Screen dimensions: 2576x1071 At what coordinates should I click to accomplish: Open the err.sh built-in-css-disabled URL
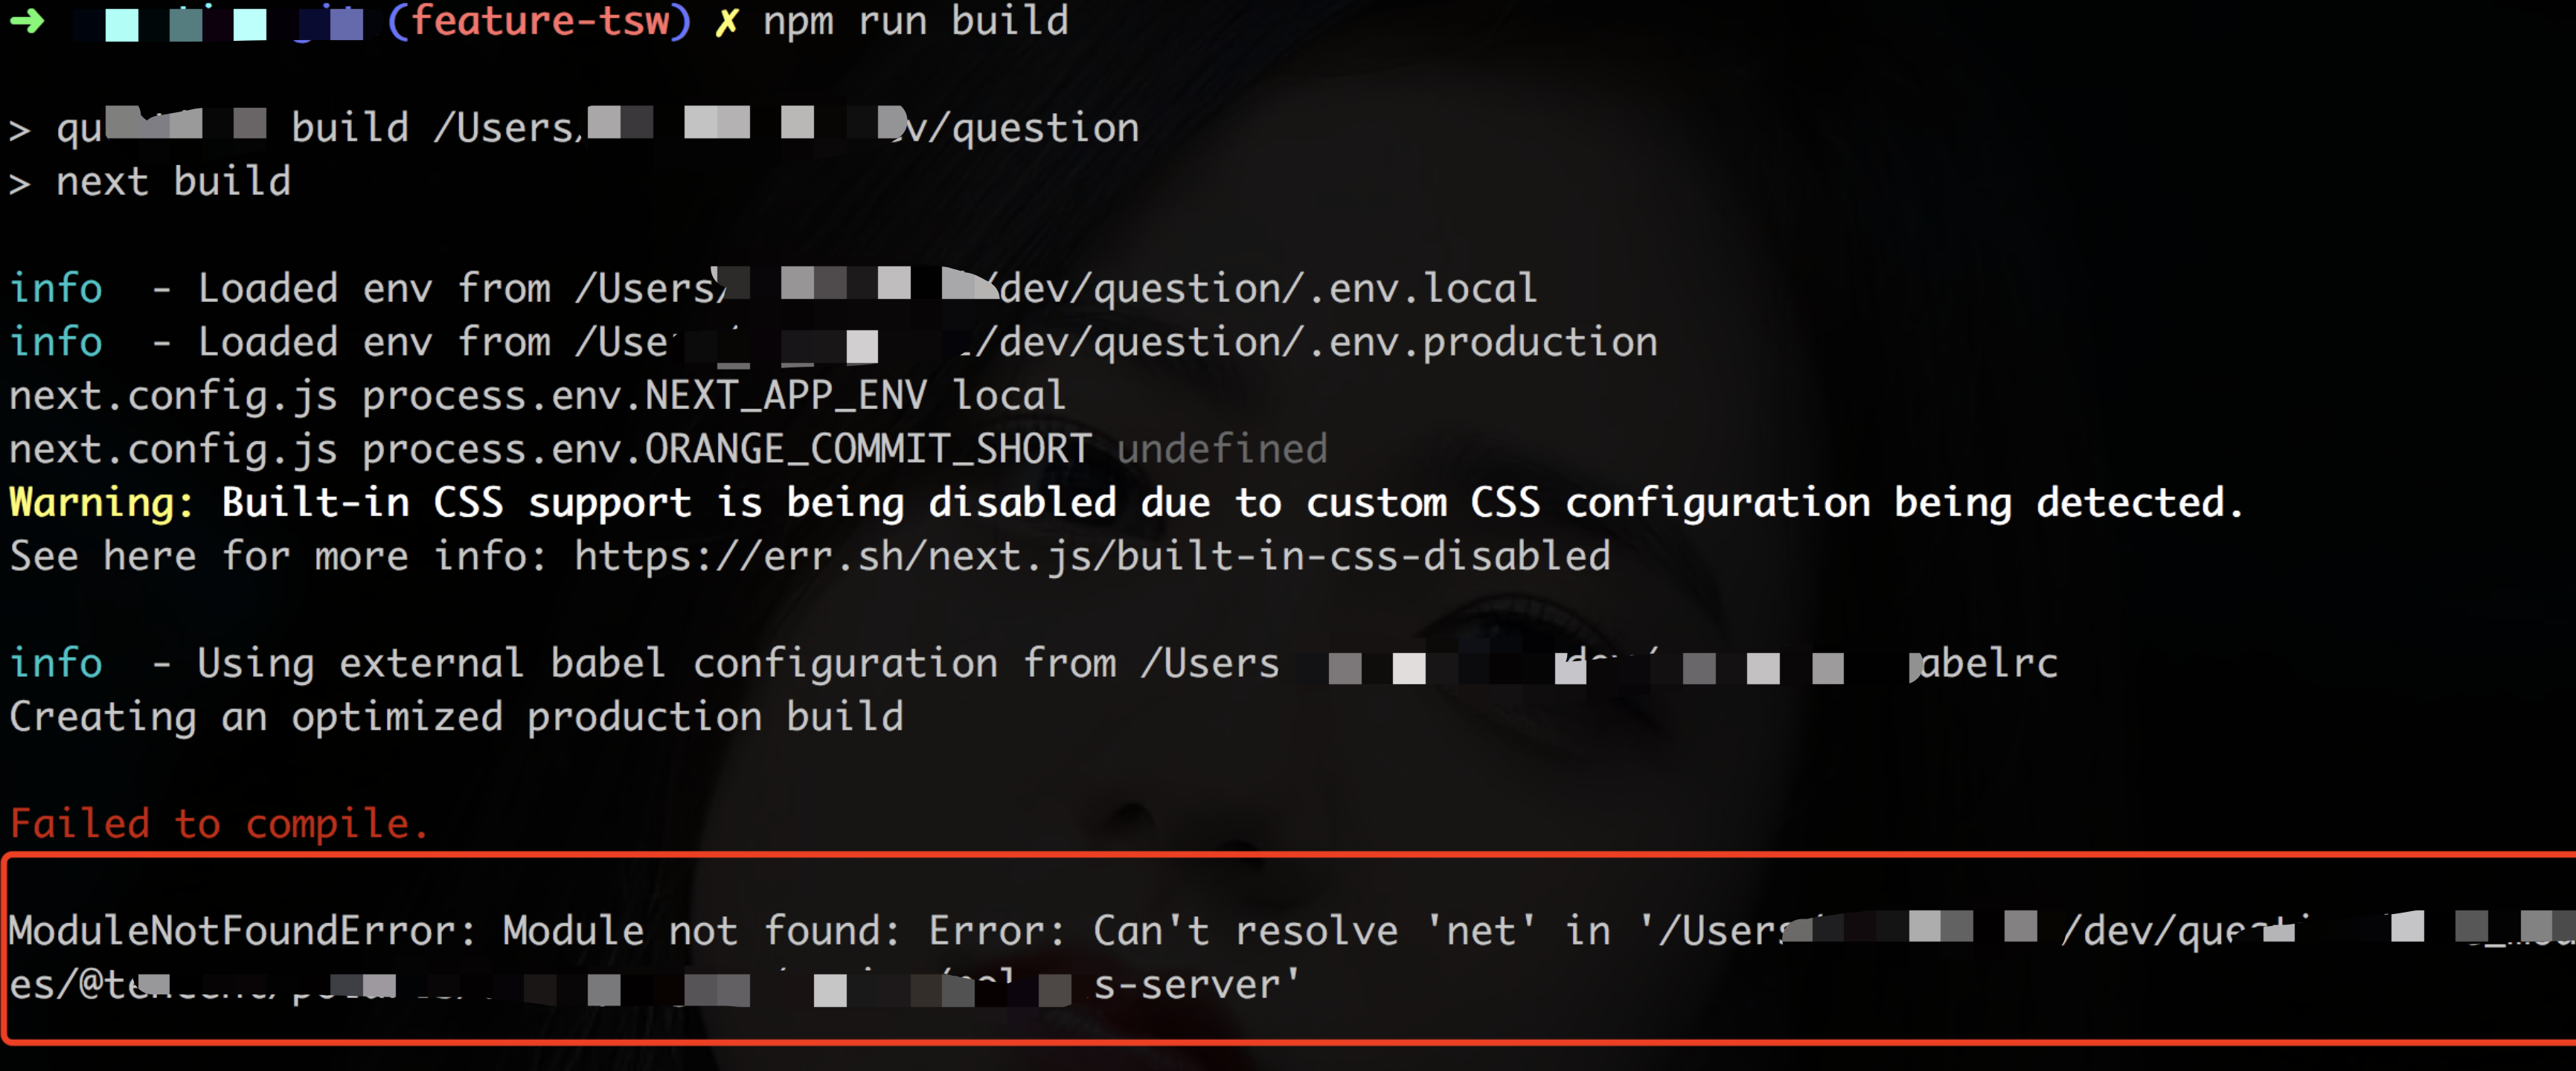(x=1092, y=556)
